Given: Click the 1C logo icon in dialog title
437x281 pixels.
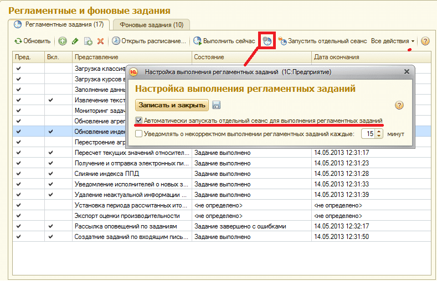Looking at the screenshot, I should pos(134,72).
